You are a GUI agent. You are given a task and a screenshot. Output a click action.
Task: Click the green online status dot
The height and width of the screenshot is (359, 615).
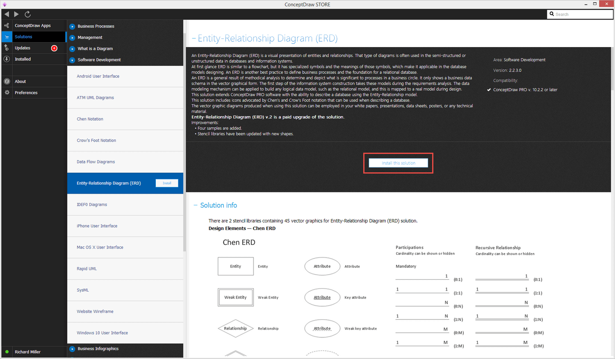pos(7,352)
